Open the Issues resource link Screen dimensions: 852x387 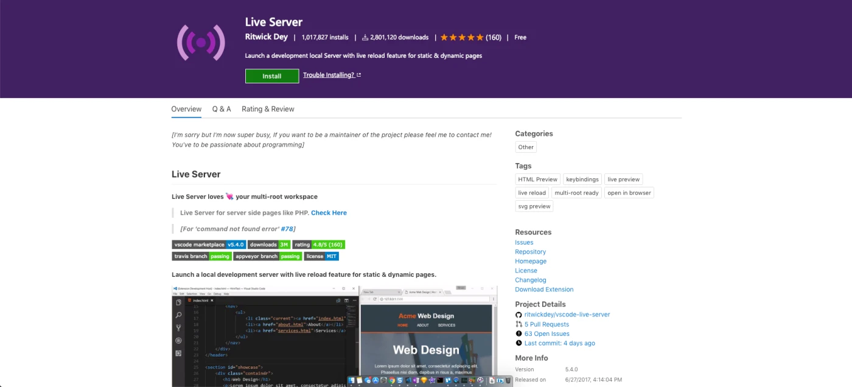[524, 242]
